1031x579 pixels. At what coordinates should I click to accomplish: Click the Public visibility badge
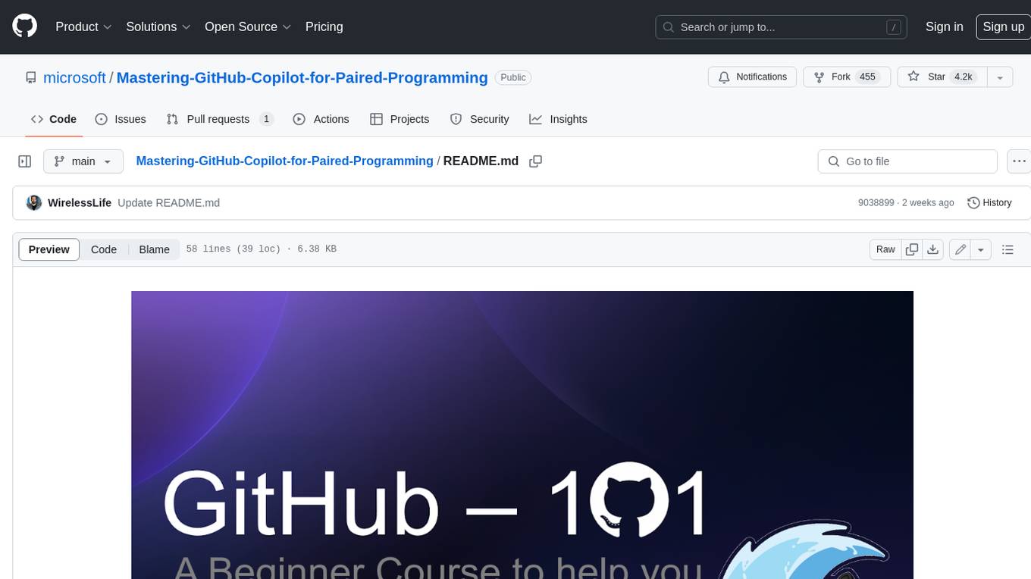pyautogui.click(x=513, y=77)
